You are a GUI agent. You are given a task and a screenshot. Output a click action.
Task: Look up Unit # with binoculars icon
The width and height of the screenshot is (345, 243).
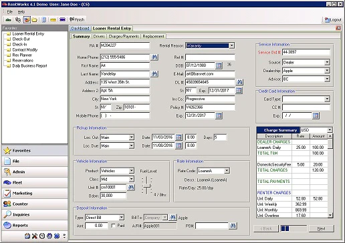tap(131, 188)
